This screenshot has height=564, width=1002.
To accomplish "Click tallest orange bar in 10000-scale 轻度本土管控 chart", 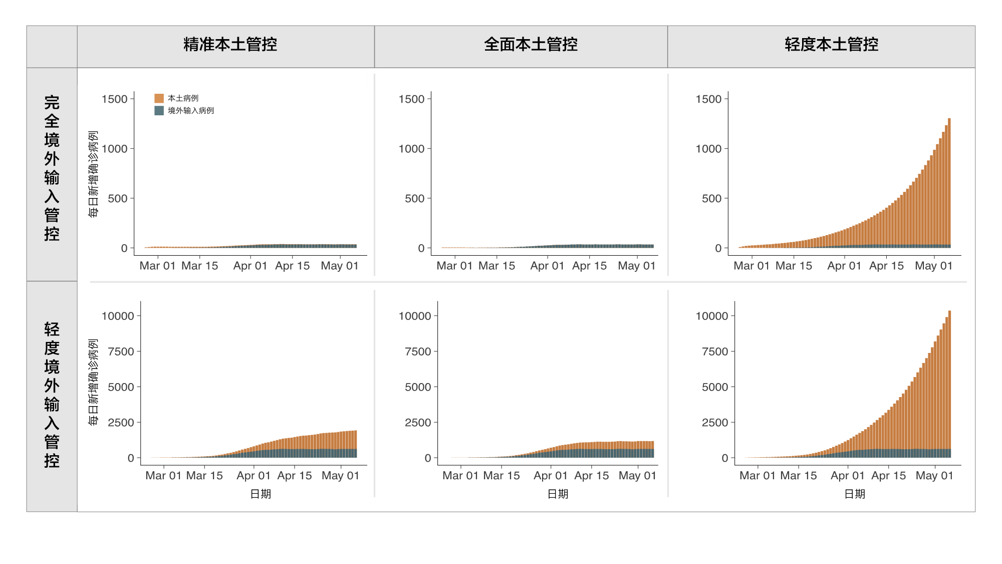I will [949, 380].
